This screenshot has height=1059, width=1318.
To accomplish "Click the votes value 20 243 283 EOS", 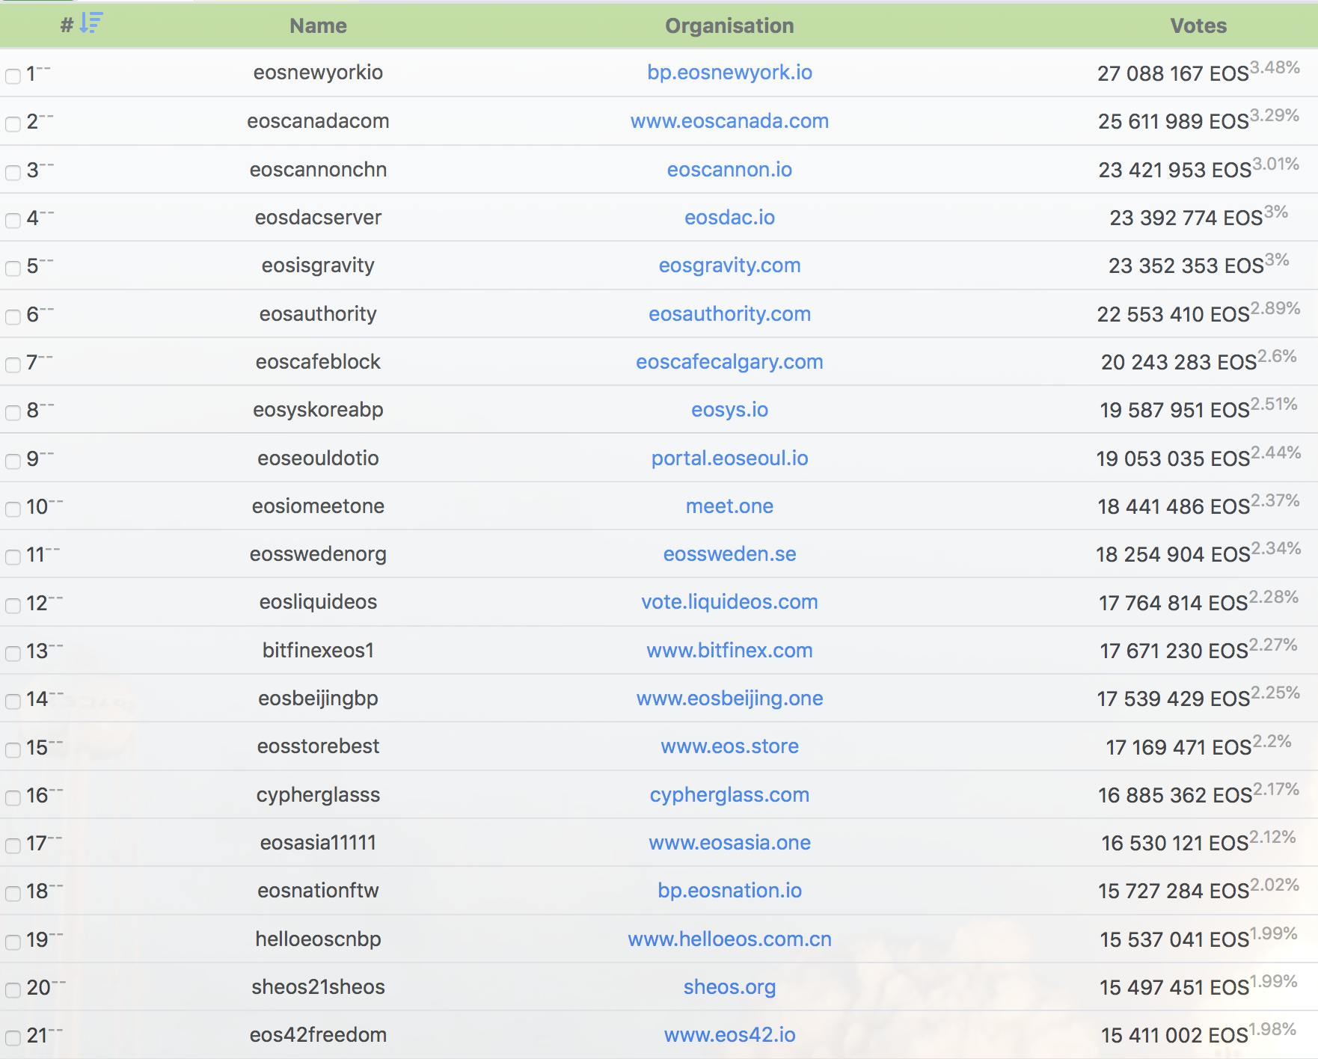I will coord(1179,363).
